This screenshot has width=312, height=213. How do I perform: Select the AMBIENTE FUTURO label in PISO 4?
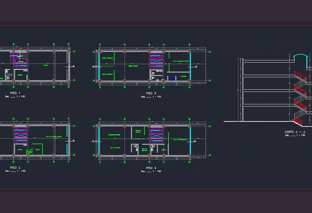(138, 131)
